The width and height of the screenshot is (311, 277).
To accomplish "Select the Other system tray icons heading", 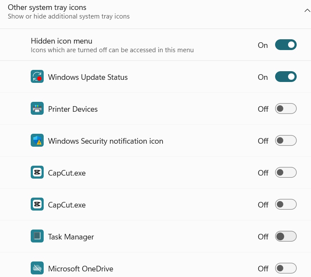I will (47, 7).
